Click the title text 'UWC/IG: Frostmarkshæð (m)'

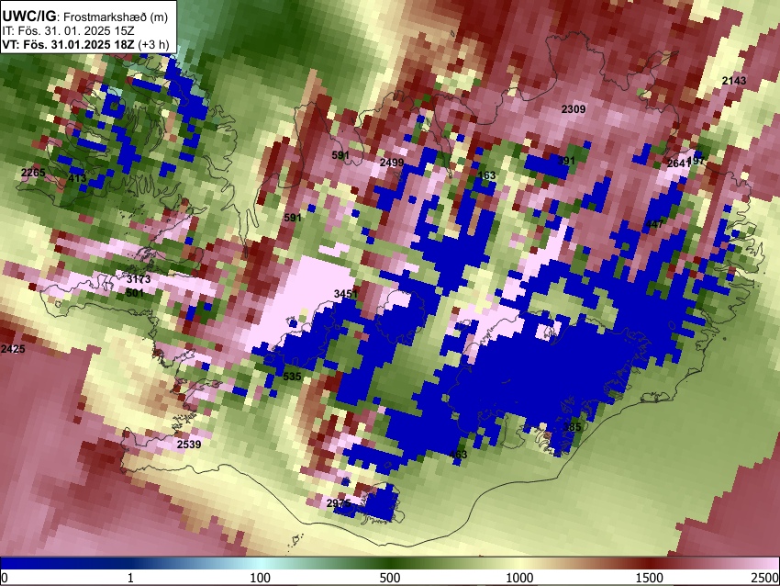point(85,17)
